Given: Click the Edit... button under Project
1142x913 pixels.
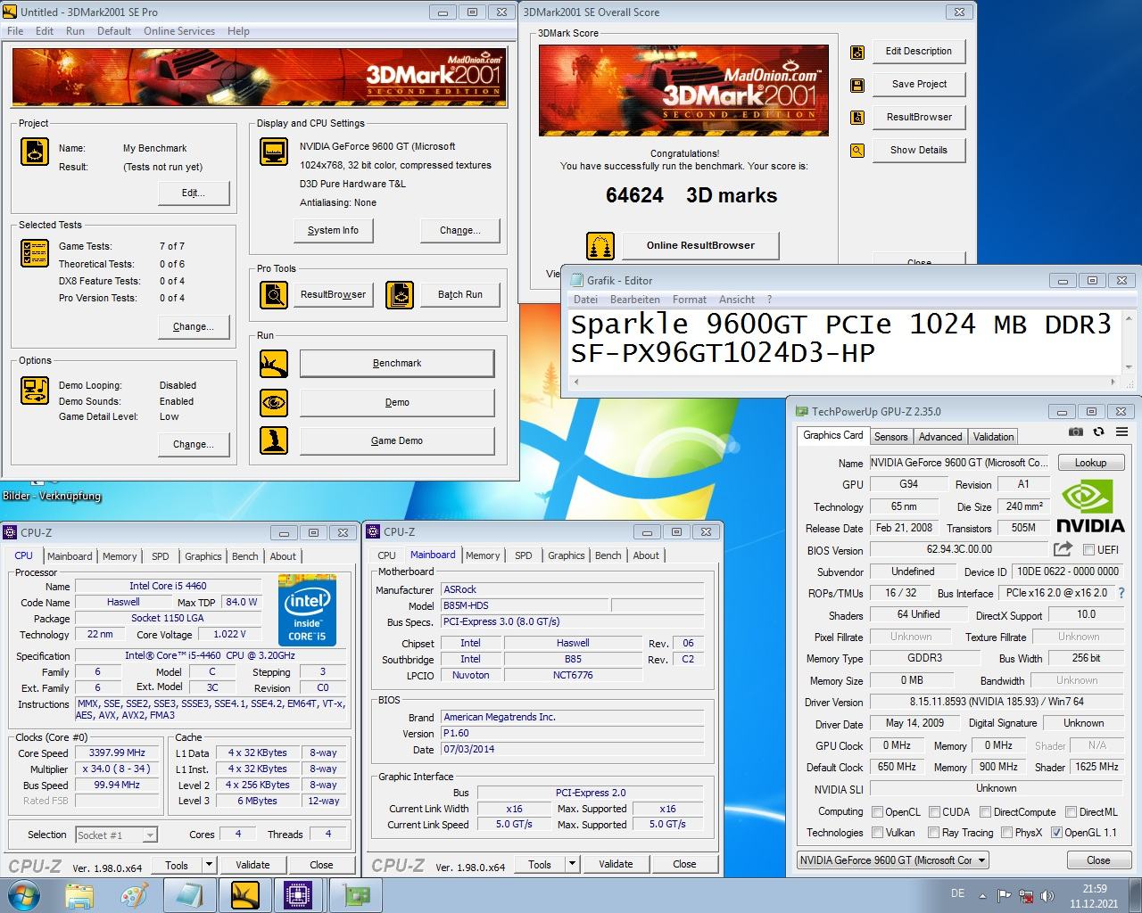Looking at the screenshot, I should (x=194, y=193).
